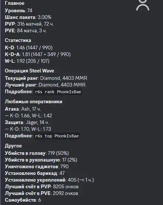The width and height of the screenshot is (163, 205).
Task: Click the W-L 1.92 stat line
Action: [x=27, y=61]
